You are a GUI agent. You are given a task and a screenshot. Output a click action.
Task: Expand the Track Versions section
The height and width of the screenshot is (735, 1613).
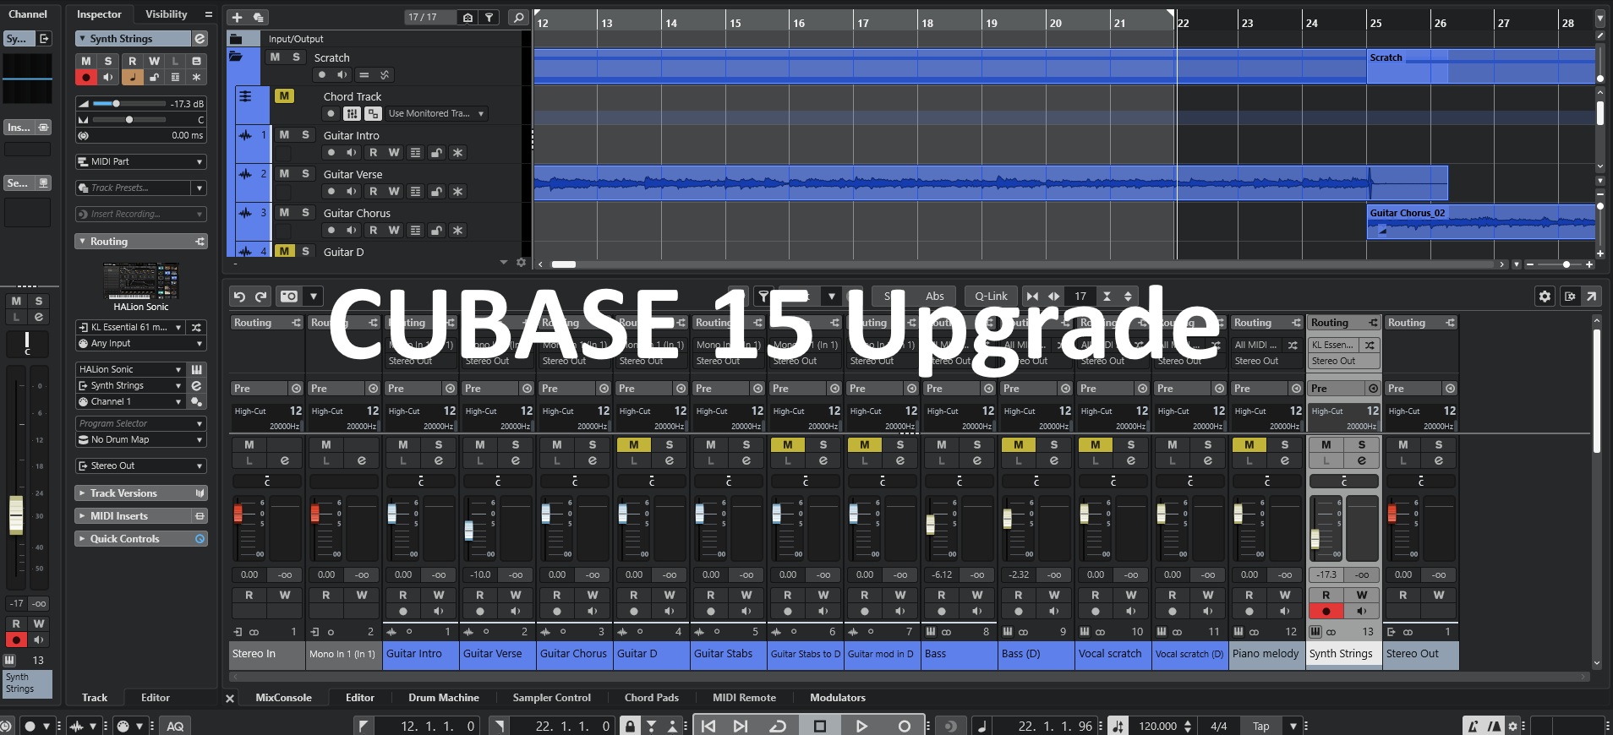tap(141, 493)
